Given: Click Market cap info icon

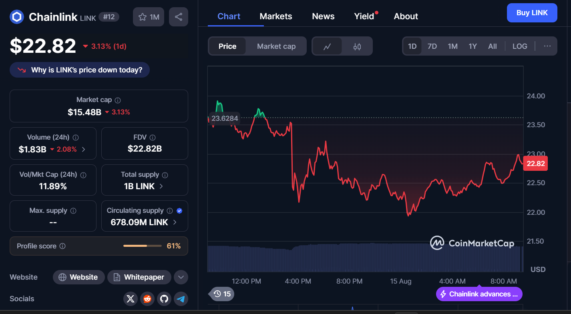Looking at the screenshot, I should [118, 100].
